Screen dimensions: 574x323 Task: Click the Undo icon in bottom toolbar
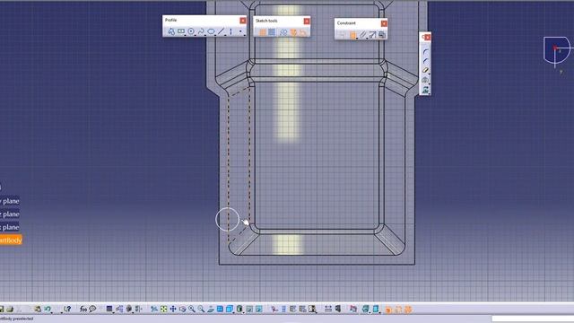click(x=48, y=309)
